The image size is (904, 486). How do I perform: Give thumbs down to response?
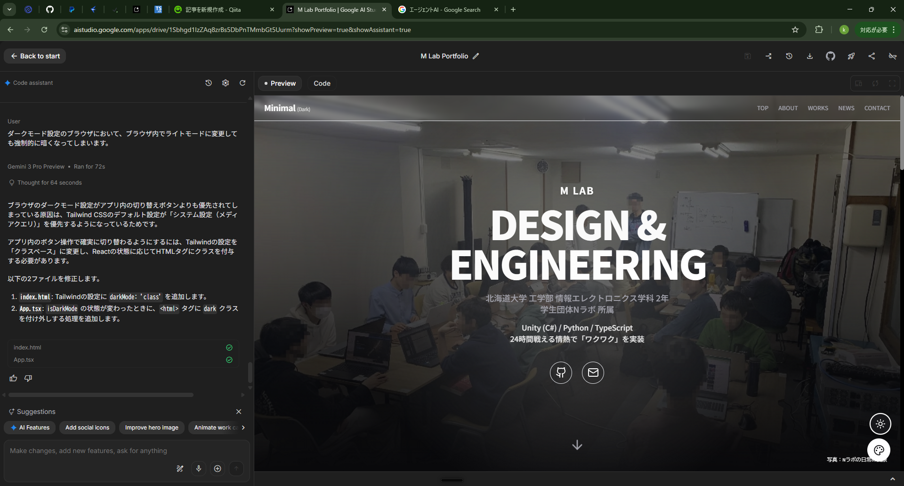point(28,378)
